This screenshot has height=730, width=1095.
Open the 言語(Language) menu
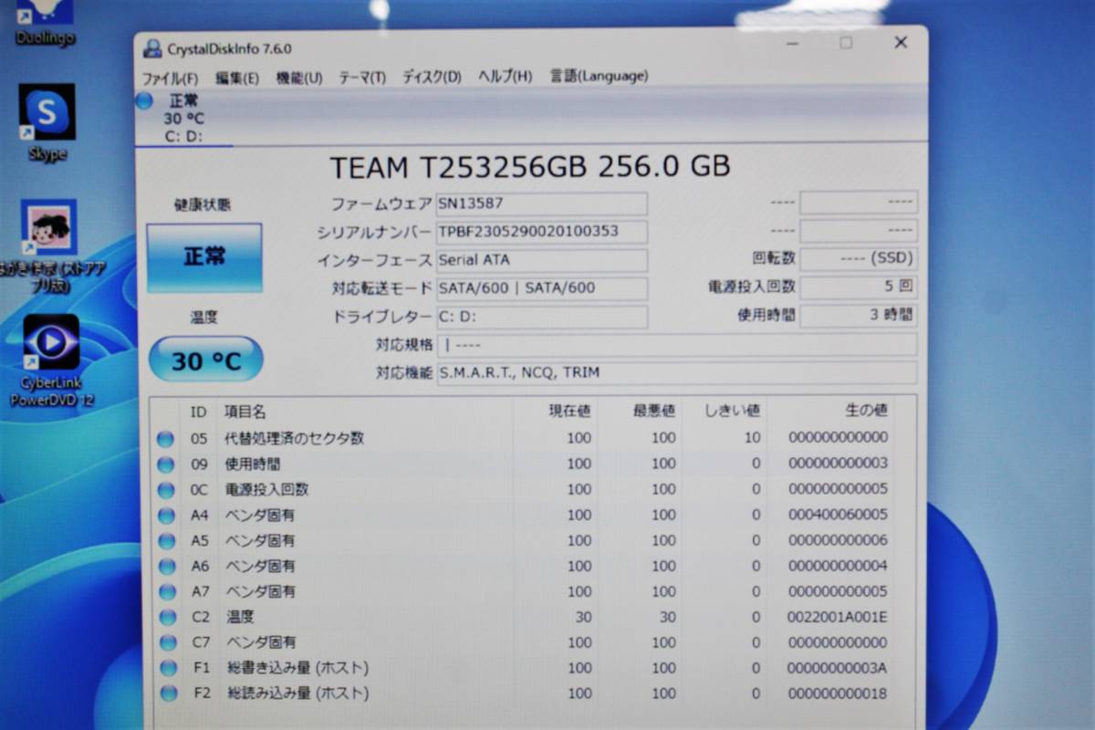point(599,77)
